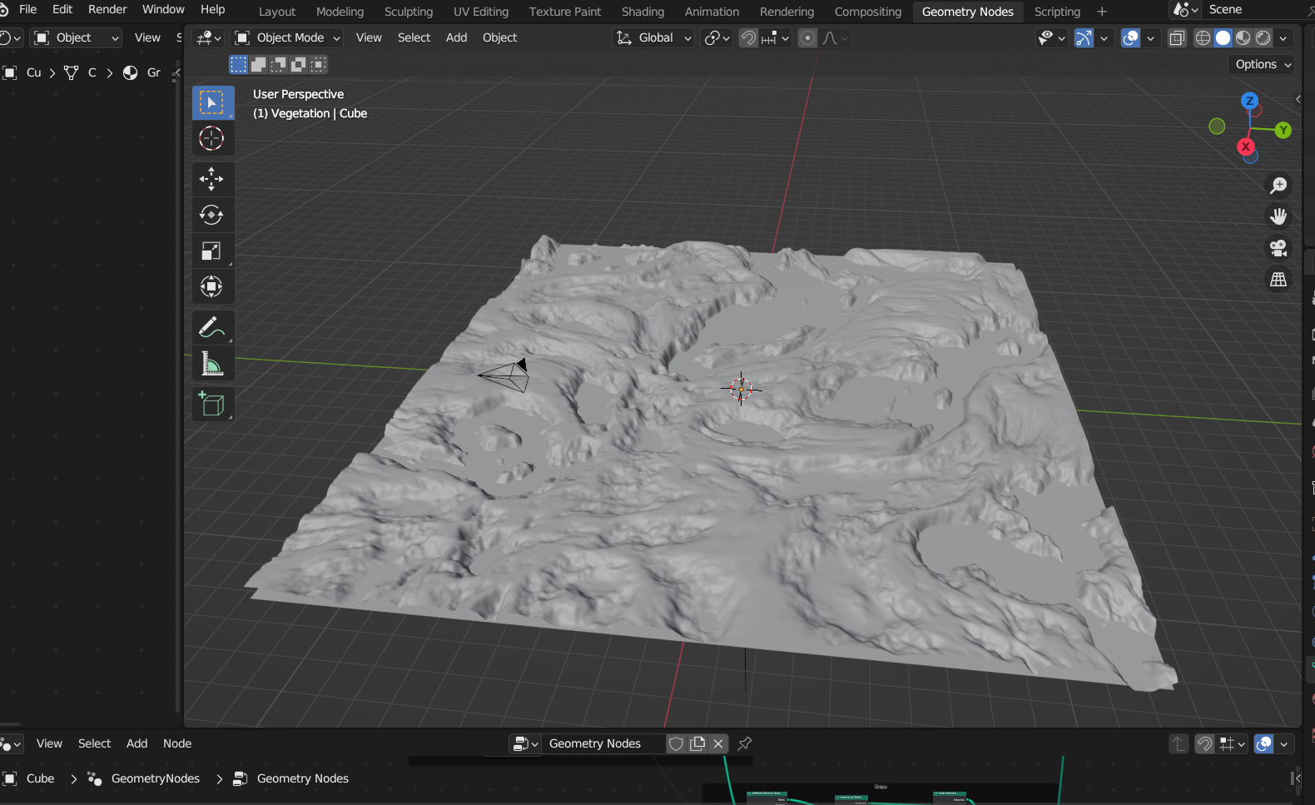Open 3D viewport editor type dropdown
The width and height of the screenshot is (1315, 805).
208,38
